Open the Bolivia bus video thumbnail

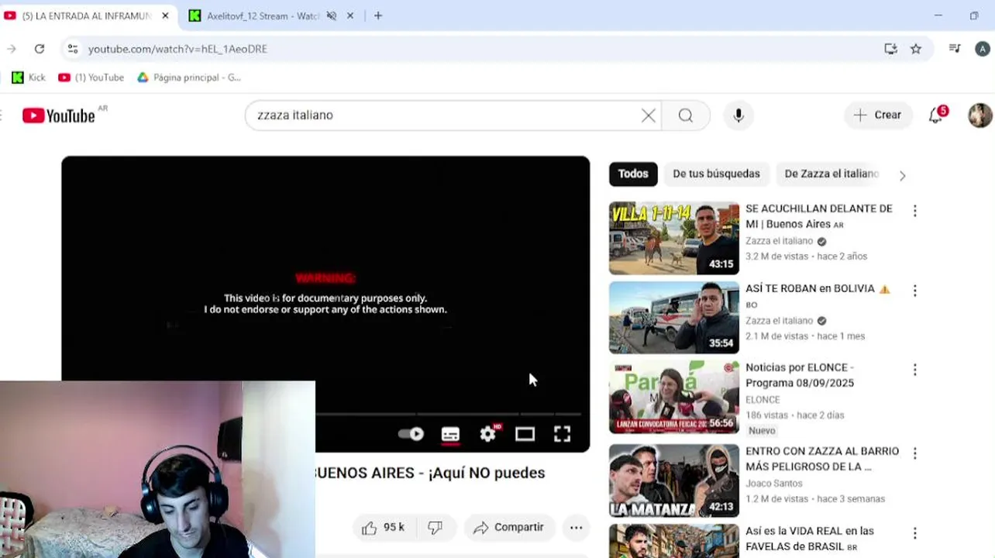[x=674, y=318]
